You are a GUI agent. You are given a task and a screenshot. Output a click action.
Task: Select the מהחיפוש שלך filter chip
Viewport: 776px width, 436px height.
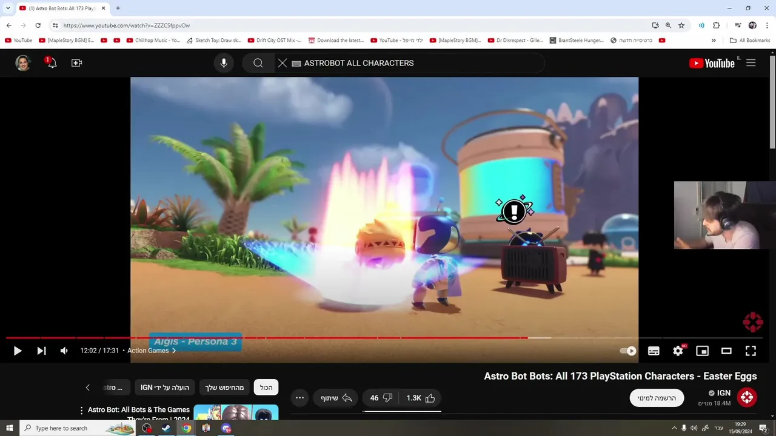pos(224,388)
